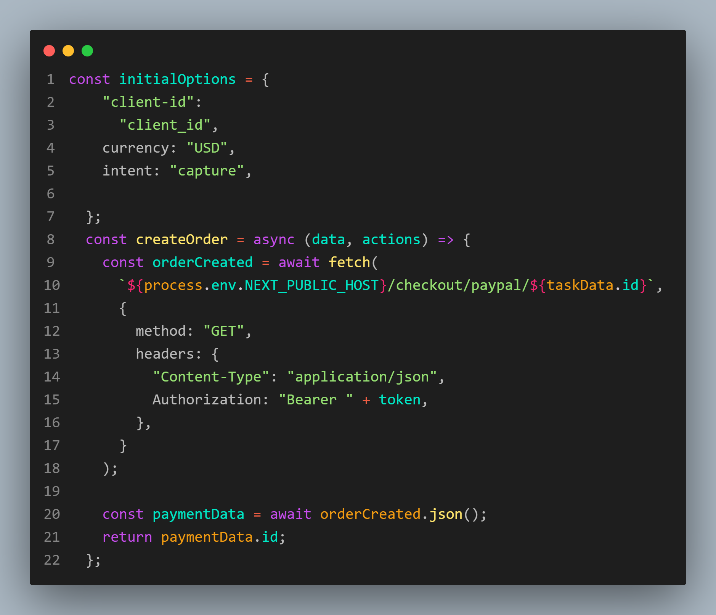This screenshot has height=615, width=716.
Task: Click the arrow operator on line 8
Action: pyautogui.click(x=446, y=240)
